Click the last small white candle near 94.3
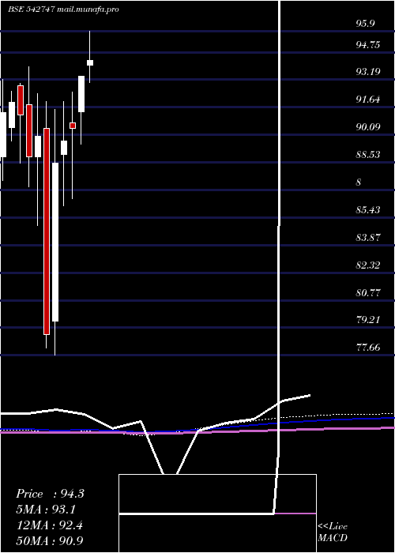 [90, 62]
